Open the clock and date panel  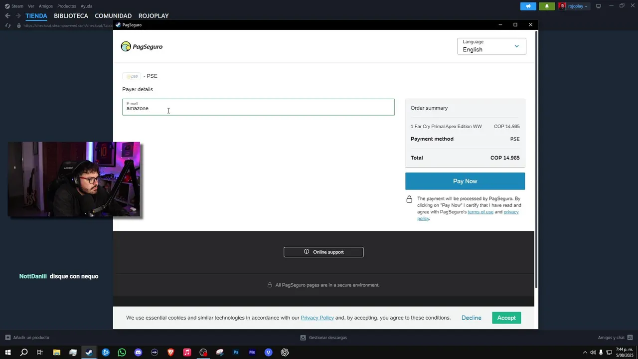(x=624, y=353)
